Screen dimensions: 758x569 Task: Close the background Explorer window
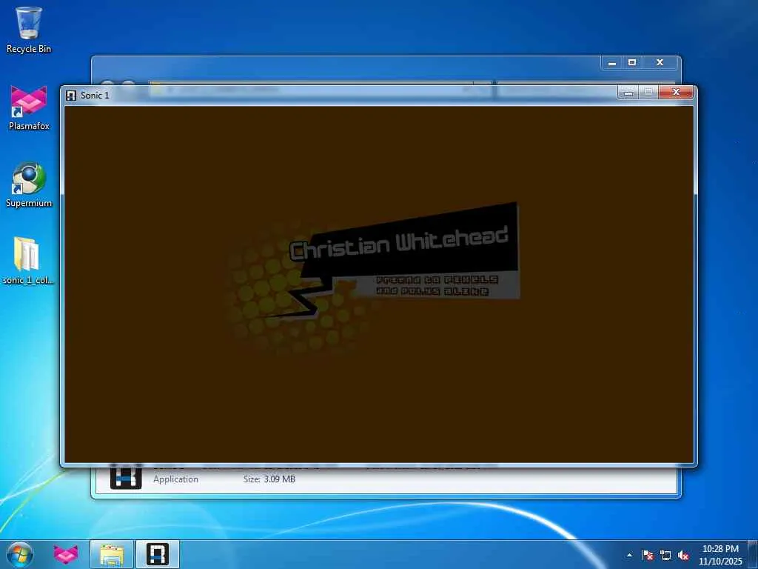pyautogui.click(x=660, y=63)
